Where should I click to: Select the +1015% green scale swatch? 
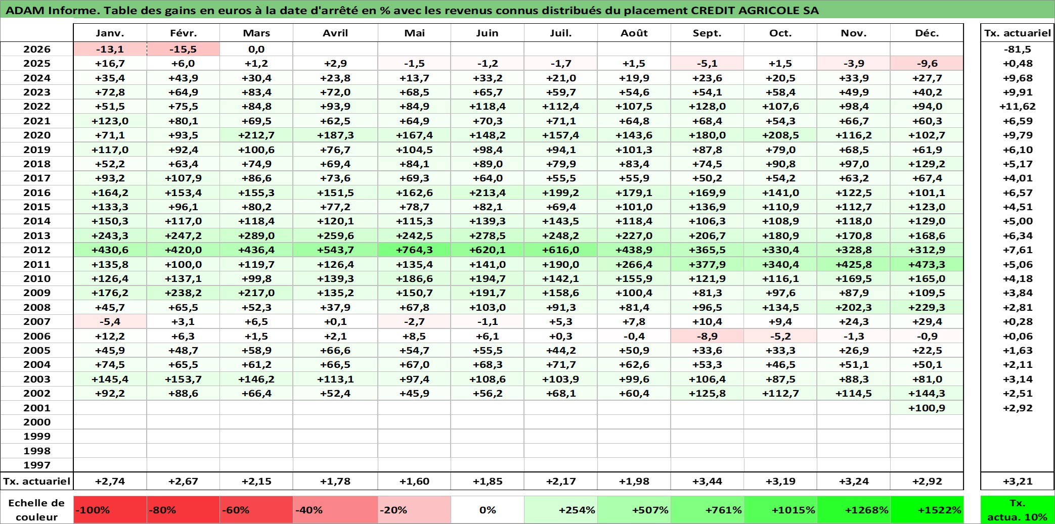point(780,509)
